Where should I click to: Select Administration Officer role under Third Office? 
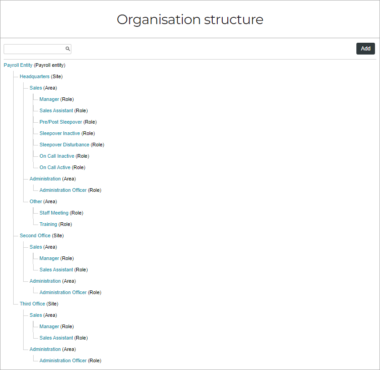[x=63, y=360]
